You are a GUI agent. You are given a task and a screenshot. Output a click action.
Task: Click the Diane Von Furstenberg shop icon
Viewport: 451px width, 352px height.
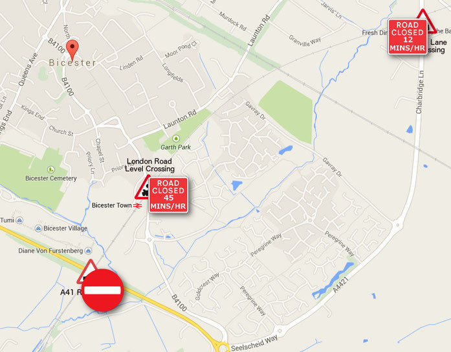(x=89, y=251)
